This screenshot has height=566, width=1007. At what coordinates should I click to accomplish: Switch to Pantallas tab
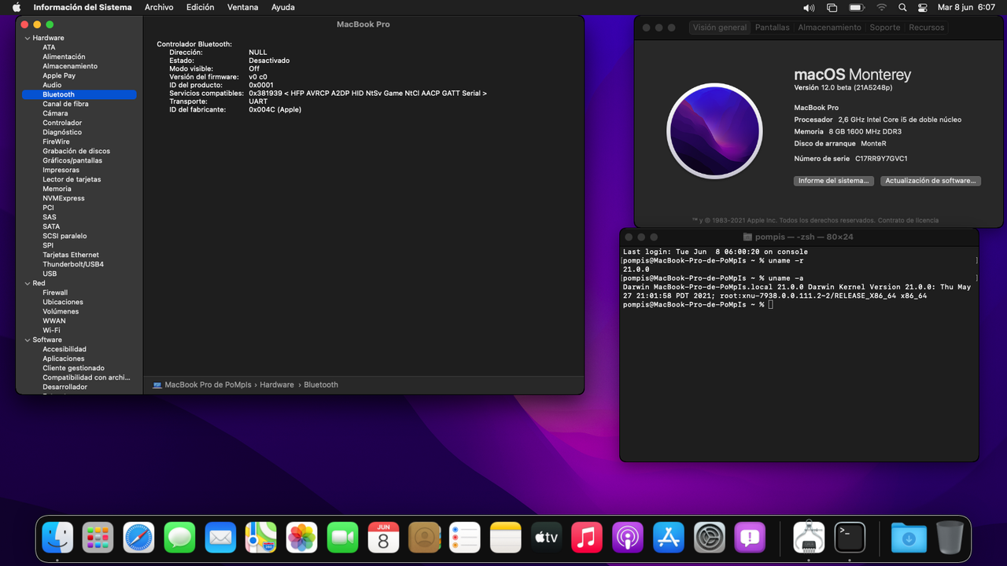tap(773, 28)
